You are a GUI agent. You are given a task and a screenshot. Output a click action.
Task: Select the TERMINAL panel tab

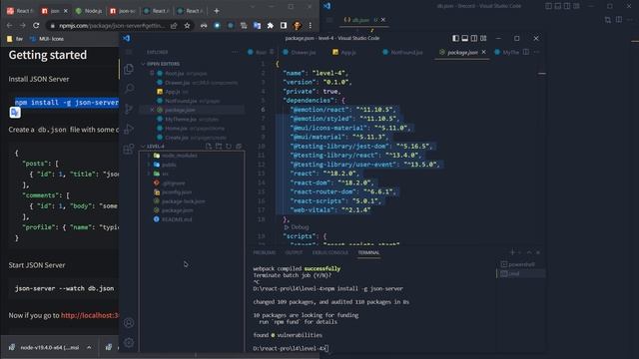[x=368, y=252]
